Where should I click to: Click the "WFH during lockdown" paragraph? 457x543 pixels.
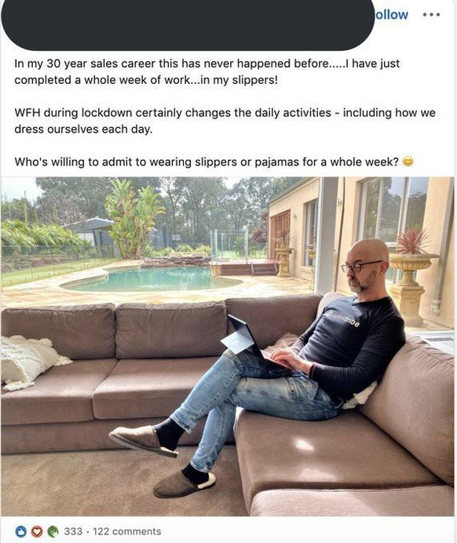pos(225,121)
